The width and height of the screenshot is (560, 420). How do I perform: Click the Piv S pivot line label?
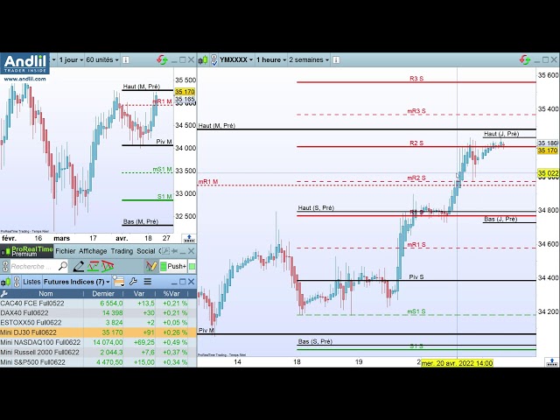click(x=416, y=276)
